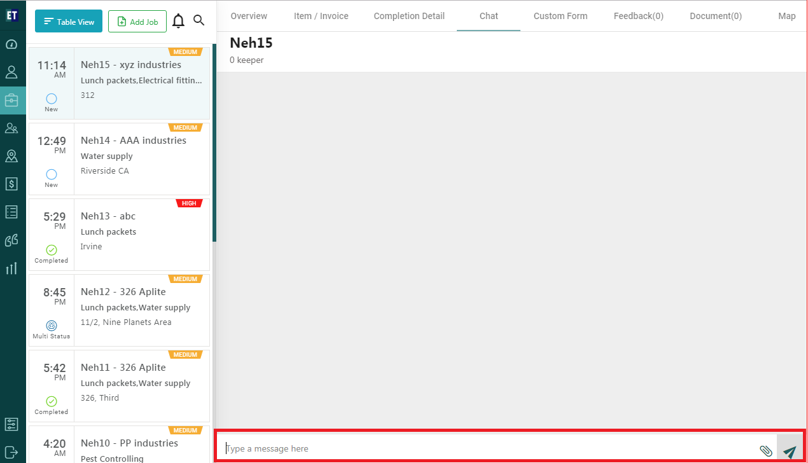Click the search magnifier icon

click(199, 20)
